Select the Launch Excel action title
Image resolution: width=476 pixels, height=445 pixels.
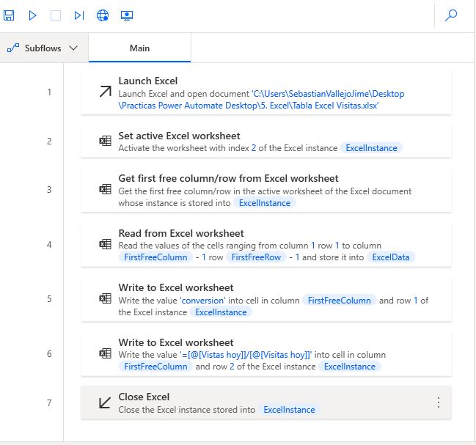[x=148, y=81]
